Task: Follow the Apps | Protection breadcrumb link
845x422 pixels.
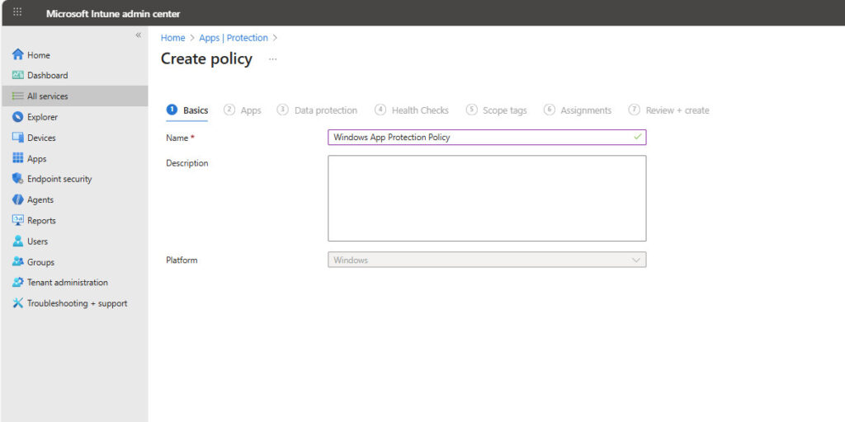Action: click(234, 38)
